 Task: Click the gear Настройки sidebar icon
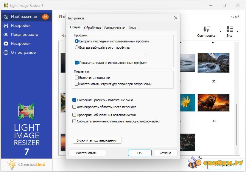click(x=6, y=44)
